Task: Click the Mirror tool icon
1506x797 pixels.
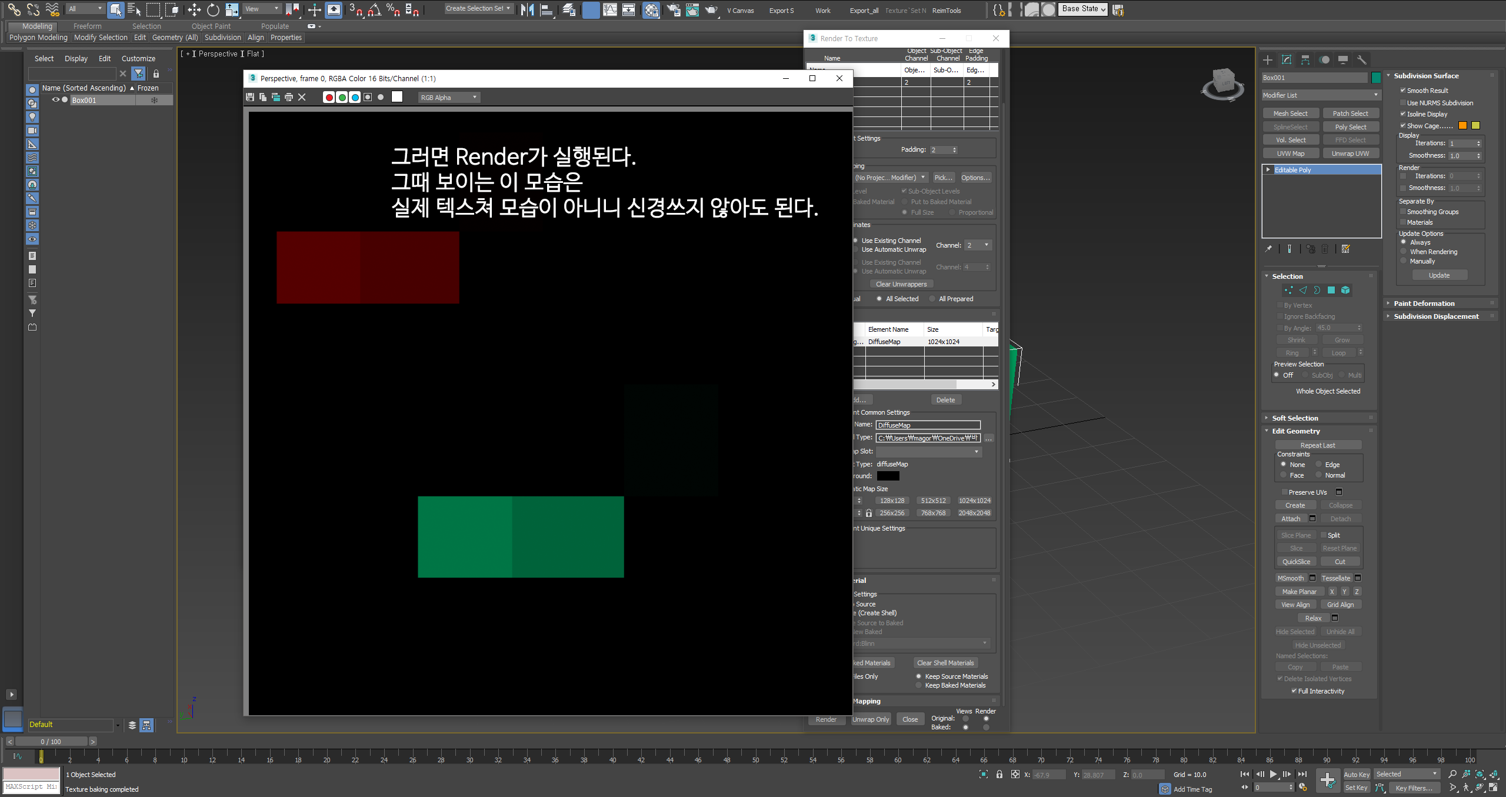Action: tap(527, 9)
